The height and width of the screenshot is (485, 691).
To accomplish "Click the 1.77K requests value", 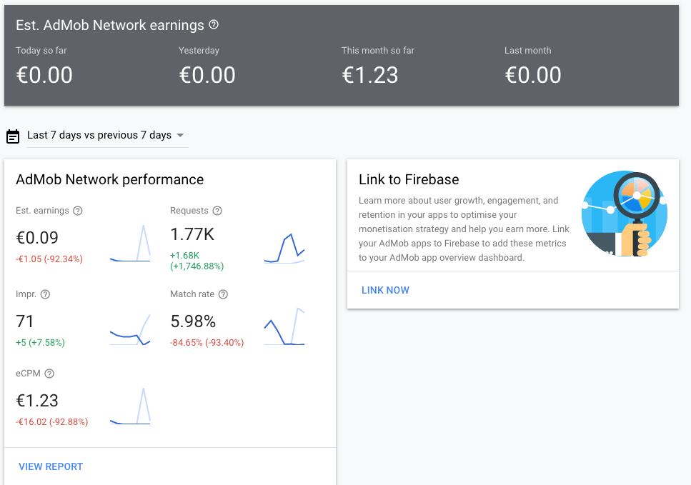I will (x=192, y=234).
